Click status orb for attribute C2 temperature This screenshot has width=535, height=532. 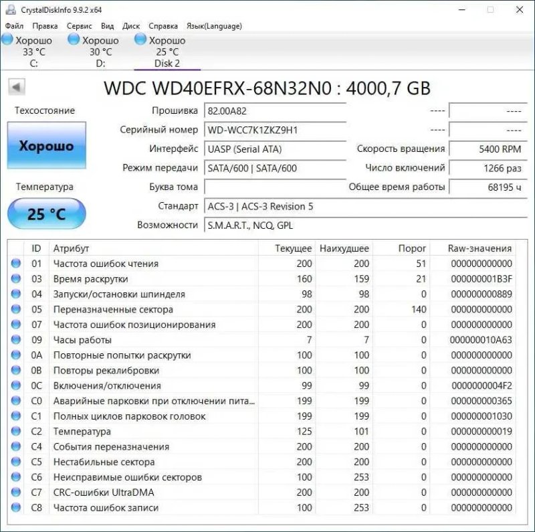click(x=16, y=431)
